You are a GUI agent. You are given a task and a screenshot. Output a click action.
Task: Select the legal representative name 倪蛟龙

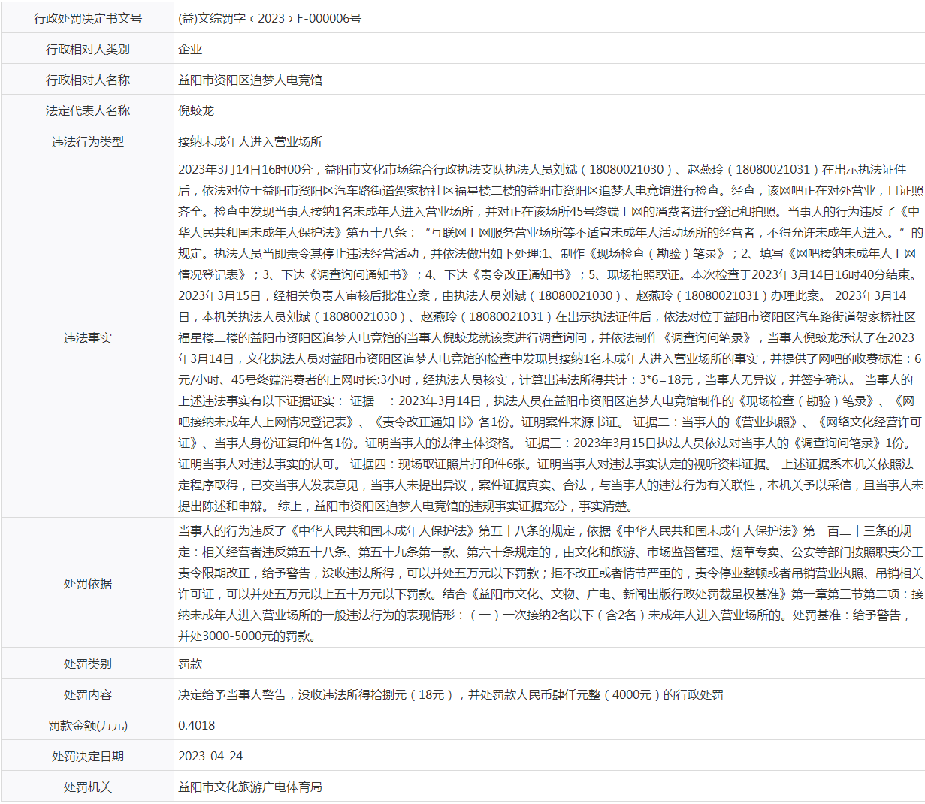[196, 110]
